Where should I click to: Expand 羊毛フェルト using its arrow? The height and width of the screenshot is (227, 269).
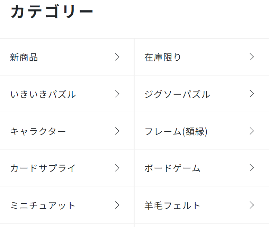pos(252,205)
